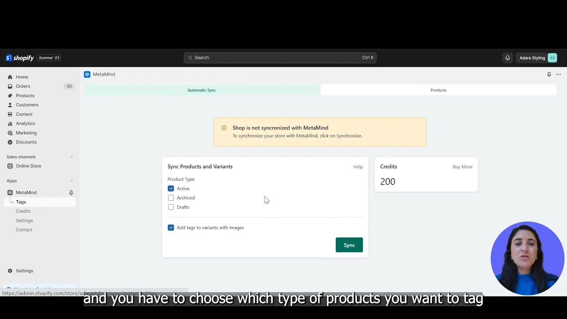Expand the Sales channels section chevron
Screen dimensions: 567x319
pyautogui.click(x=72, y=157)
